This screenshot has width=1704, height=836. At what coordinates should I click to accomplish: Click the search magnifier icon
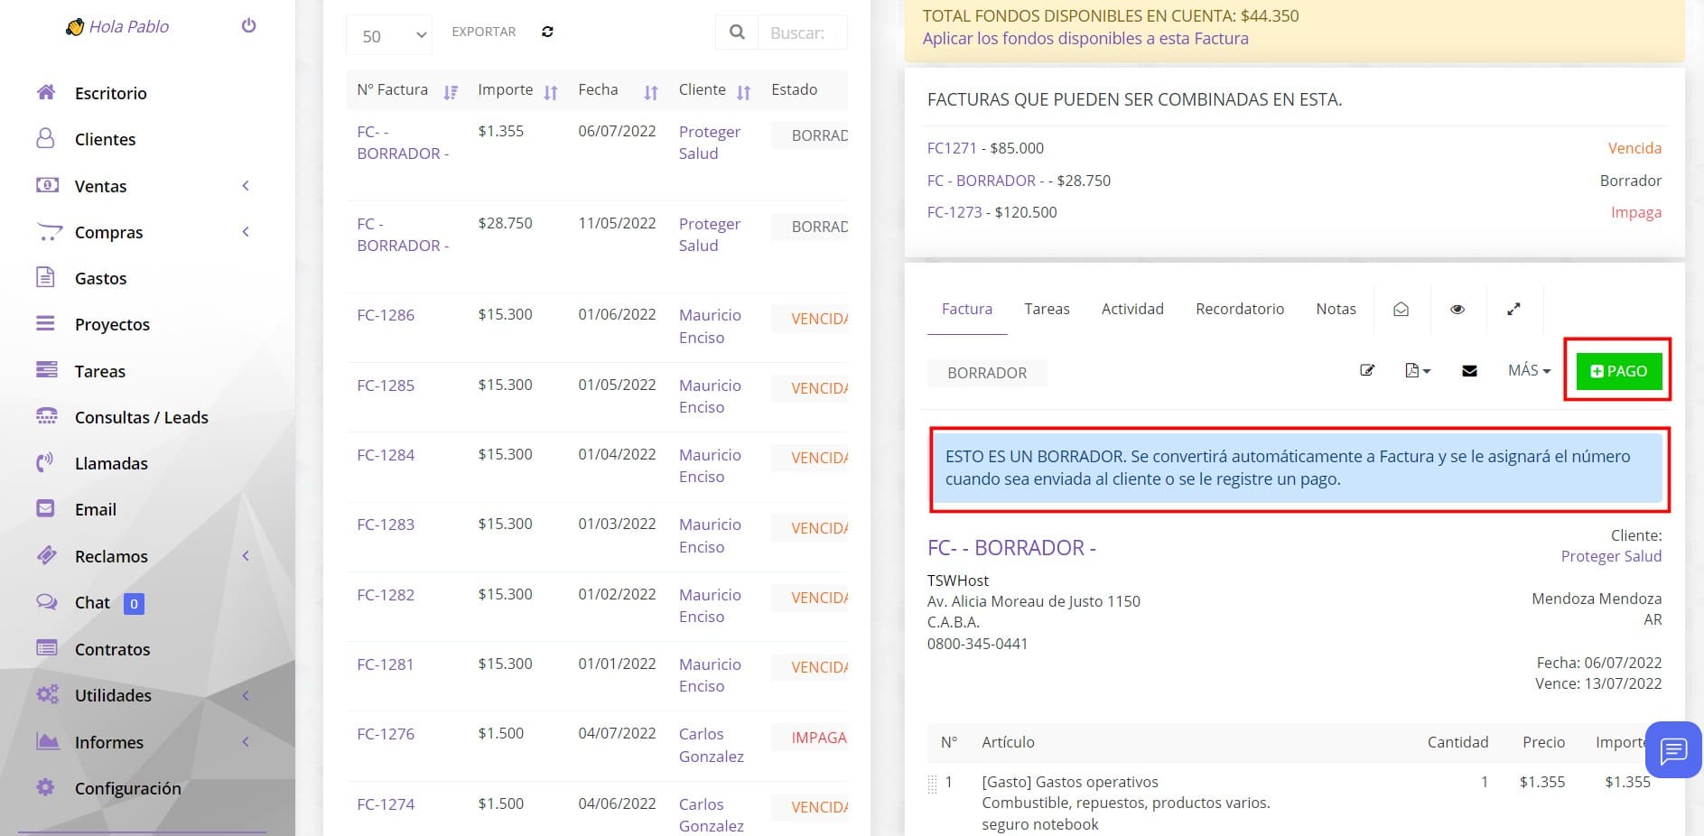[737, 33]
